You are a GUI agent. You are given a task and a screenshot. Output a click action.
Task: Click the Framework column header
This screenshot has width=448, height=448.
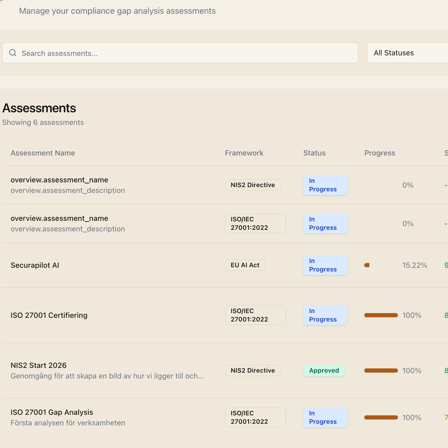(x=244, y=153)
